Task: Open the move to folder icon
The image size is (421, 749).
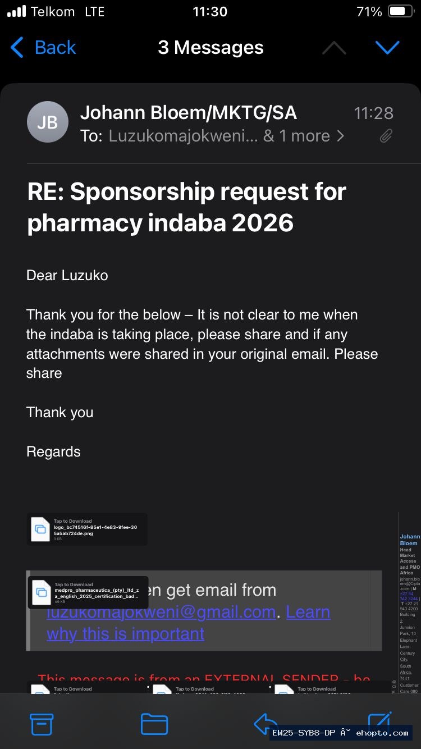Action: tap(154, 724)
